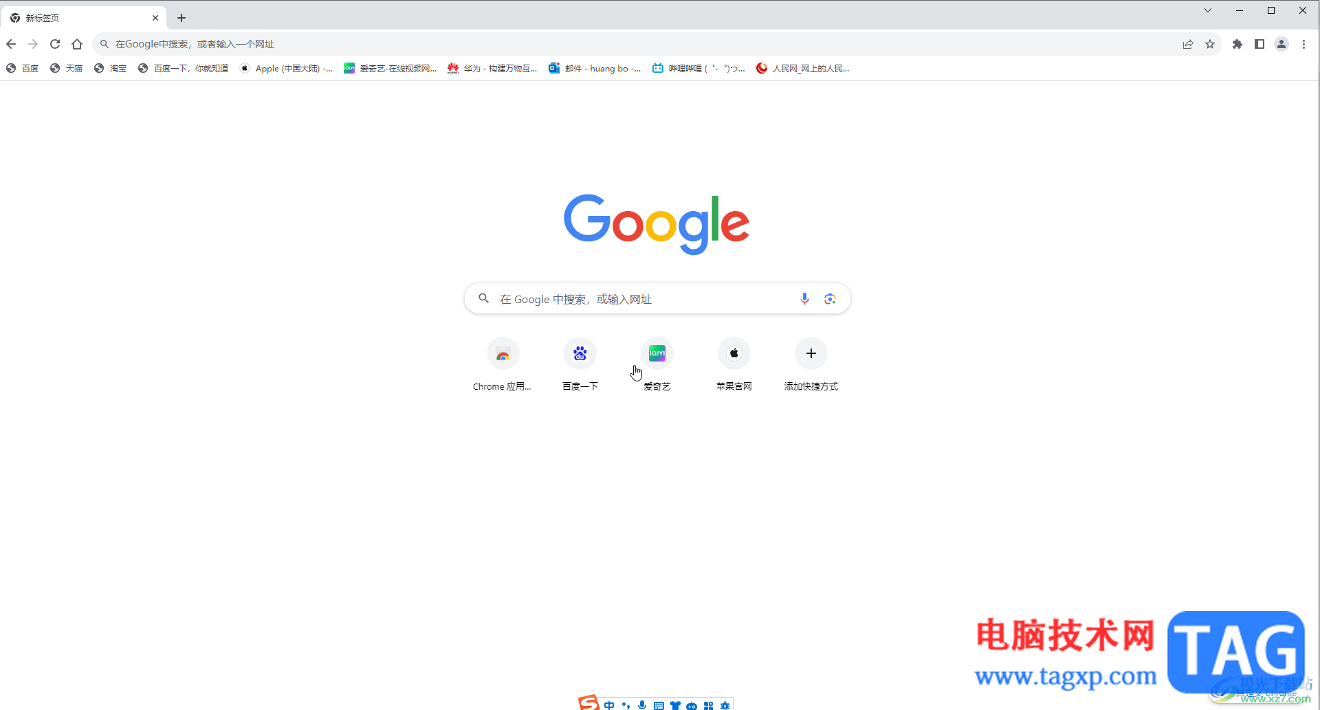Open IME skin shirt icon
This screenshot has width=1320, height=710.
click(x=675, y=705)
